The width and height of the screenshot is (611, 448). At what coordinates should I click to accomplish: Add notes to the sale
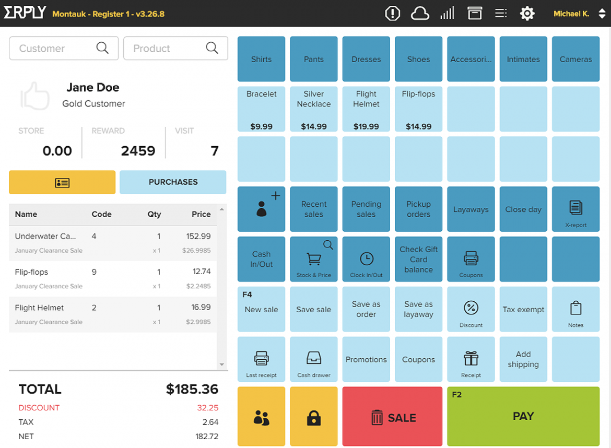coord(575,309)
